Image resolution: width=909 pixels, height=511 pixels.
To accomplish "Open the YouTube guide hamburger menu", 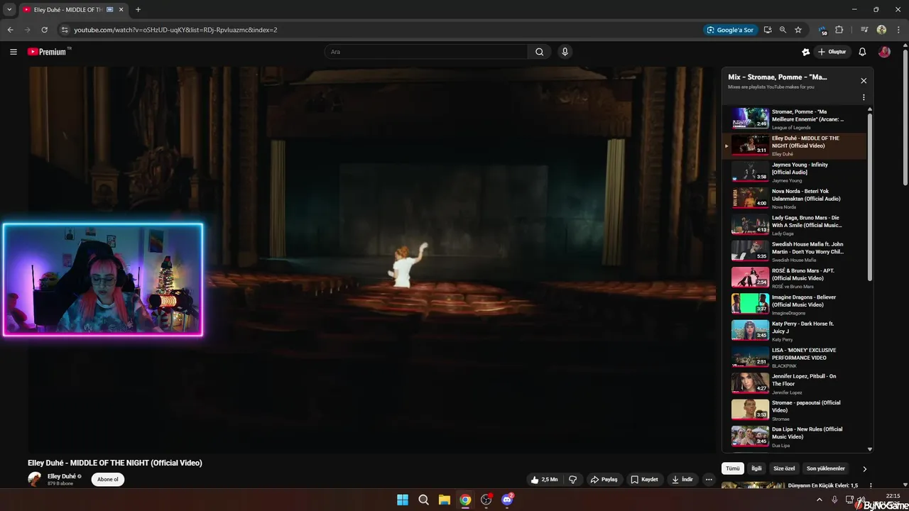I will click(13, 52).
